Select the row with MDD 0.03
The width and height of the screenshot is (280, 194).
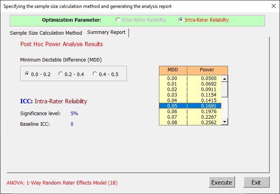pos(190,95)
